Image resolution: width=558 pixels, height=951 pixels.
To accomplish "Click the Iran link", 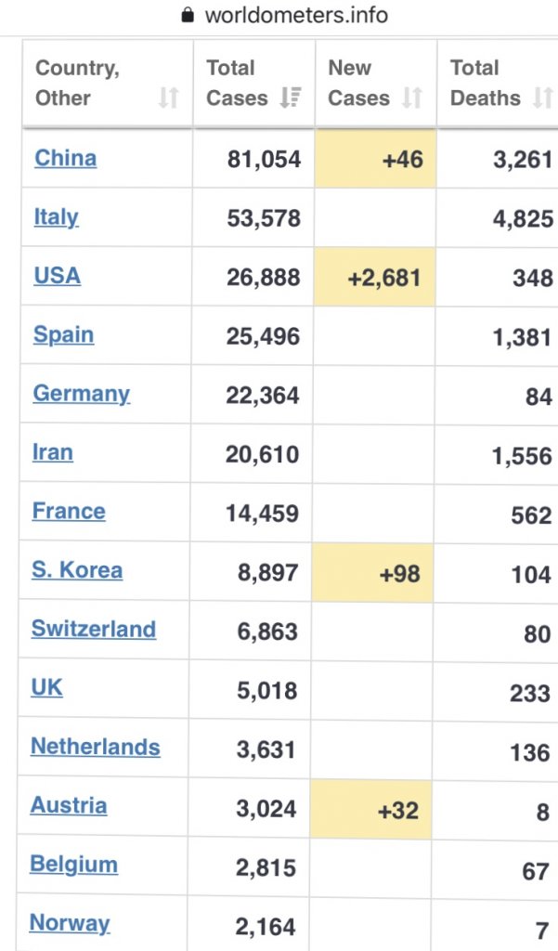I will pyautogui.click(x=53, y=452).
